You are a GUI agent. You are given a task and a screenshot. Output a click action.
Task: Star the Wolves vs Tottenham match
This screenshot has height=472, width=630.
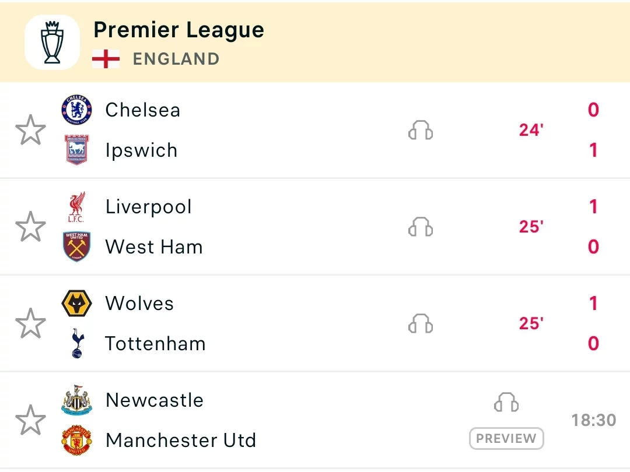click(x=30, y=323)
